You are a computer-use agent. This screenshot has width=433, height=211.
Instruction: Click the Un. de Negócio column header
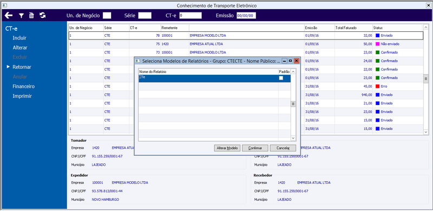coord(86,28)
